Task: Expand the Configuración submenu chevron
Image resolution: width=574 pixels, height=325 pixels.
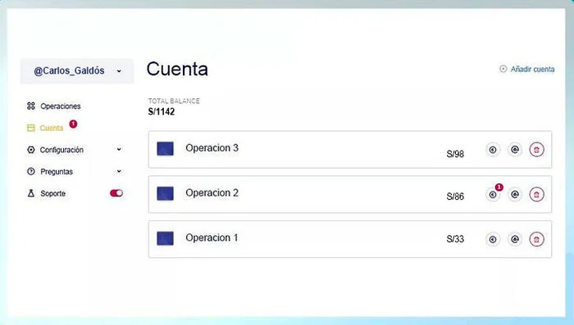Action: [119, 149]
